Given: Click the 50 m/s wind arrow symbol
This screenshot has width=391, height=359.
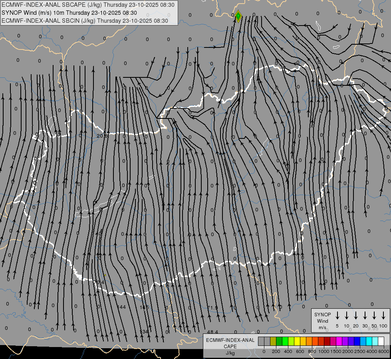Looking at the screenshot, I should point(374,316).
